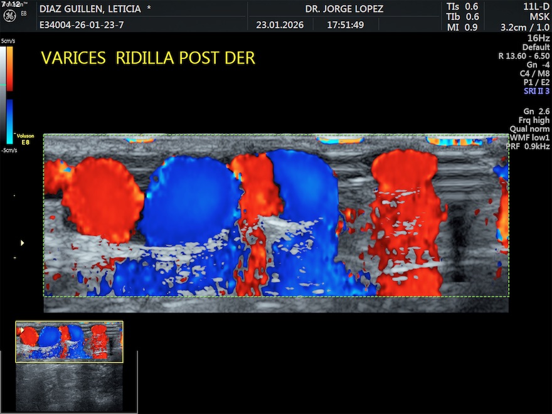
Task: Select the color Doppler overview thumbnail
Action: pyautogui.click(x=69, y=342)
